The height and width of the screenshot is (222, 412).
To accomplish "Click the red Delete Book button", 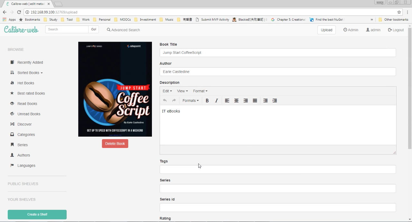I will [x=115, y=144].
